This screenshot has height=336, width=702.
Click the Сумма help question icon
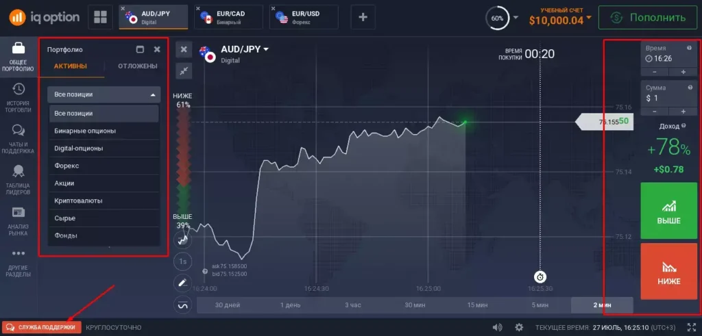point(689,88)
